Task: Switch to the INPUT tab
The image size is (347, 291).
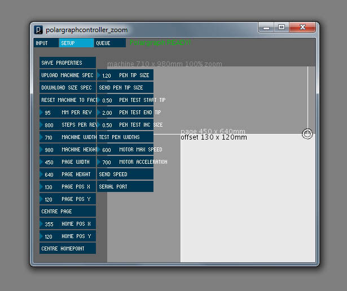Action: 46,43
